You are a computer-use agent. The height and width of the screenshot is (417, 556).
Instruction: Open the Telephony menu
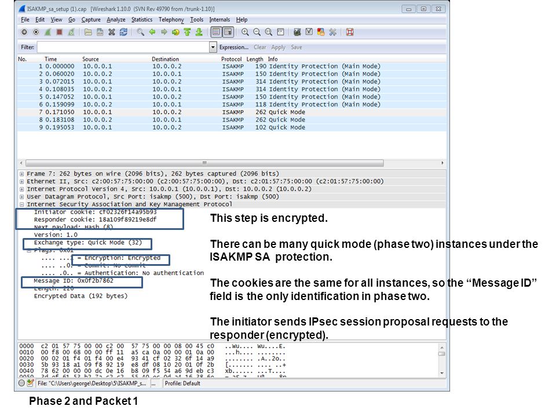(x=171, y=20)
